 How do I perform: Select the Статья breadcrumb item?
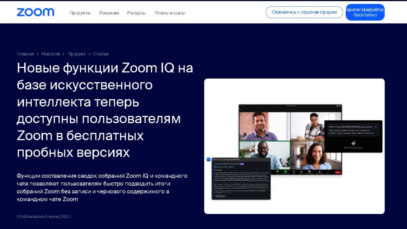point(101,54)
